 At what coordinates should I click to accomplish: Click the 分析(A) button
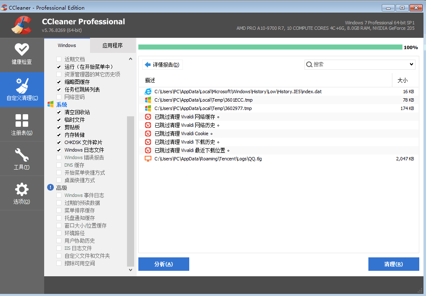point(164,264)
